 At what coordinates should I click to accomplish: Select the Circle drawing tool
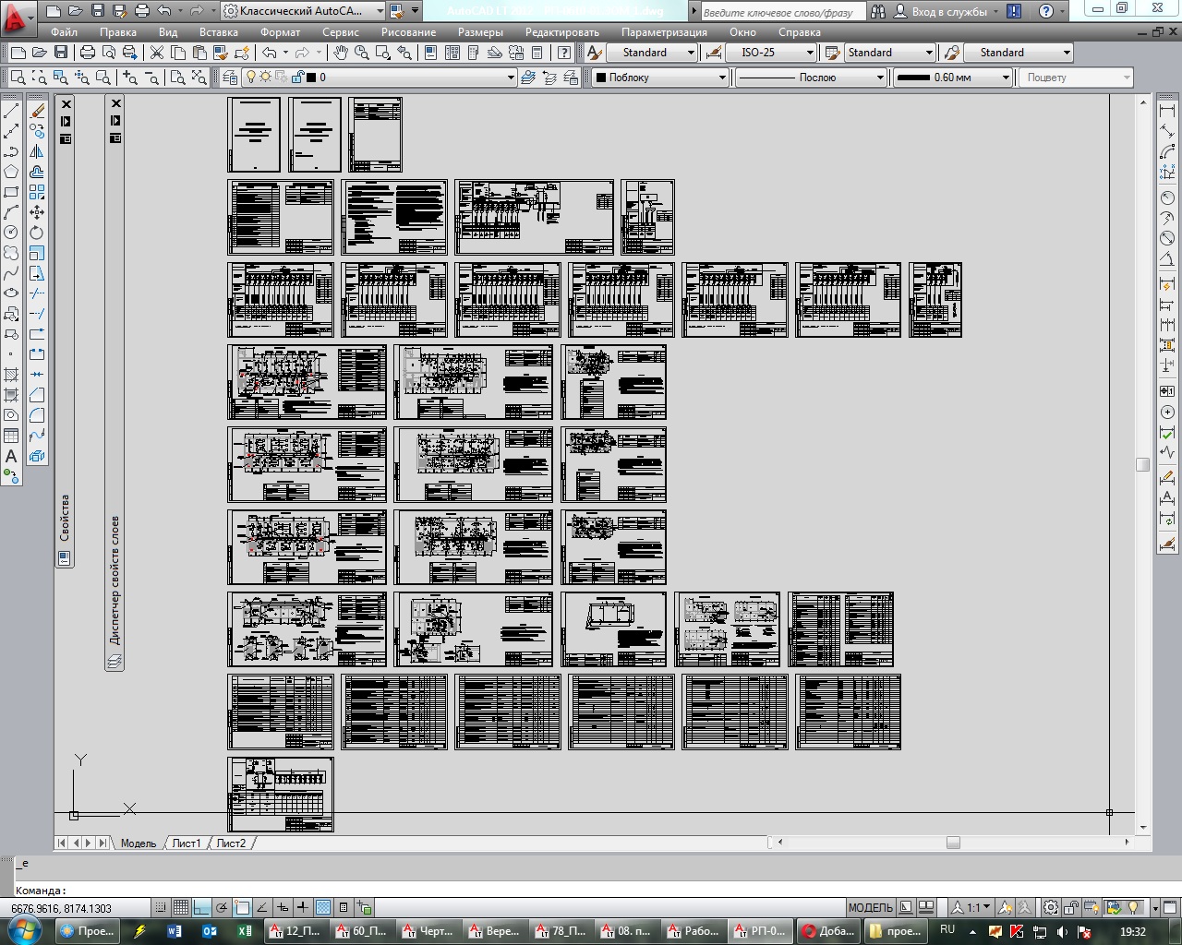(x=11, y=233)
